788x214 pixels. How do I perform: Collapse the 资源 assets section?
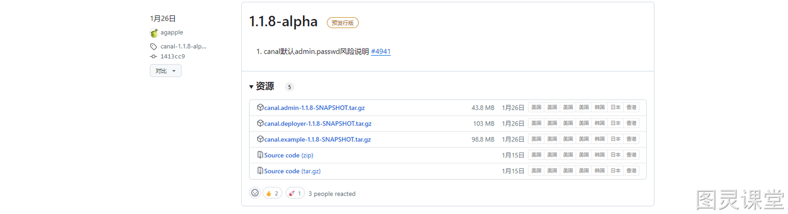point(262,87)
